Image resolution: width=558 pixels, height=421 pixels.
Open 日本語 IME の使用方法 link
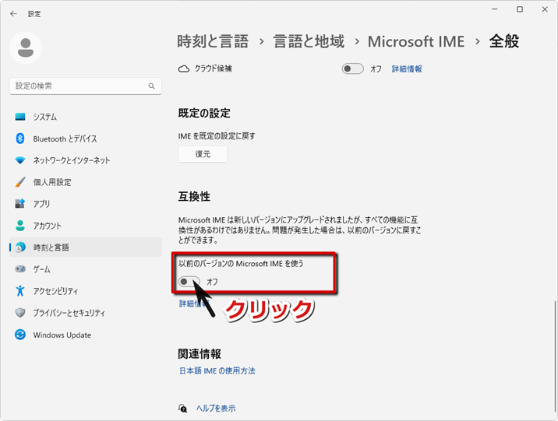click(x=217, y=370)
